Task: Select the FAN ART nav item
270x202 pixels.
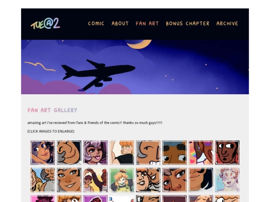Action: 147,23
